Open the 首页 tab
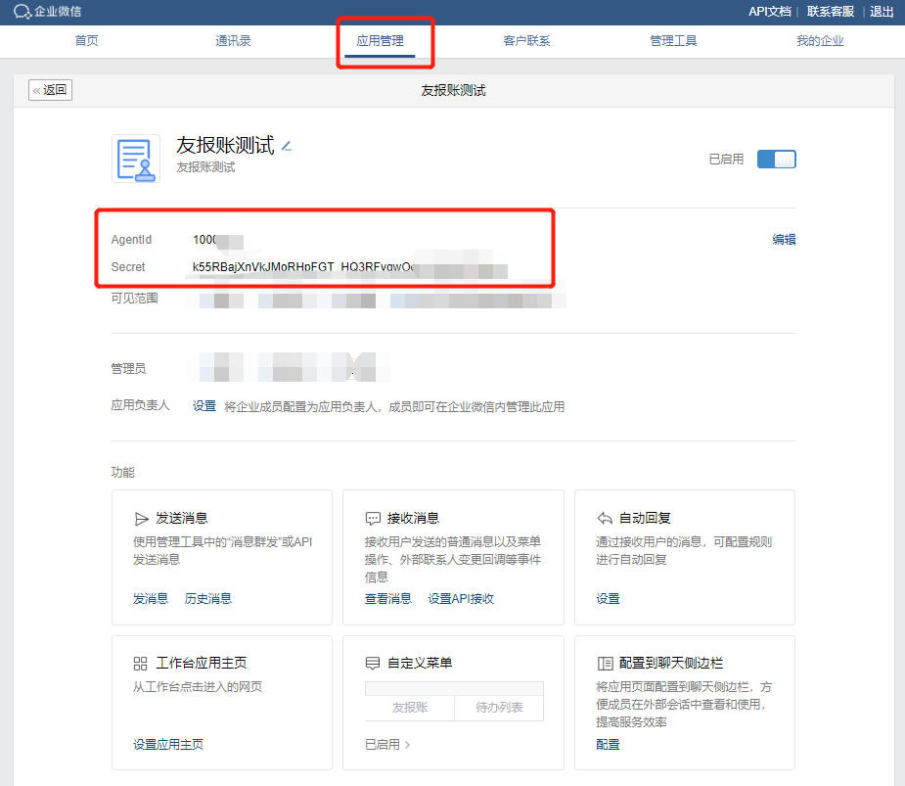 86,41
